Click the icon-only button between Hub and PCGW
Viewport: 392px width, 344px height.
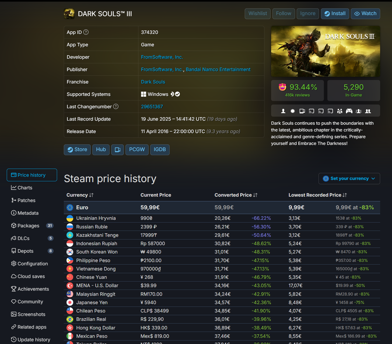[117, 150]
